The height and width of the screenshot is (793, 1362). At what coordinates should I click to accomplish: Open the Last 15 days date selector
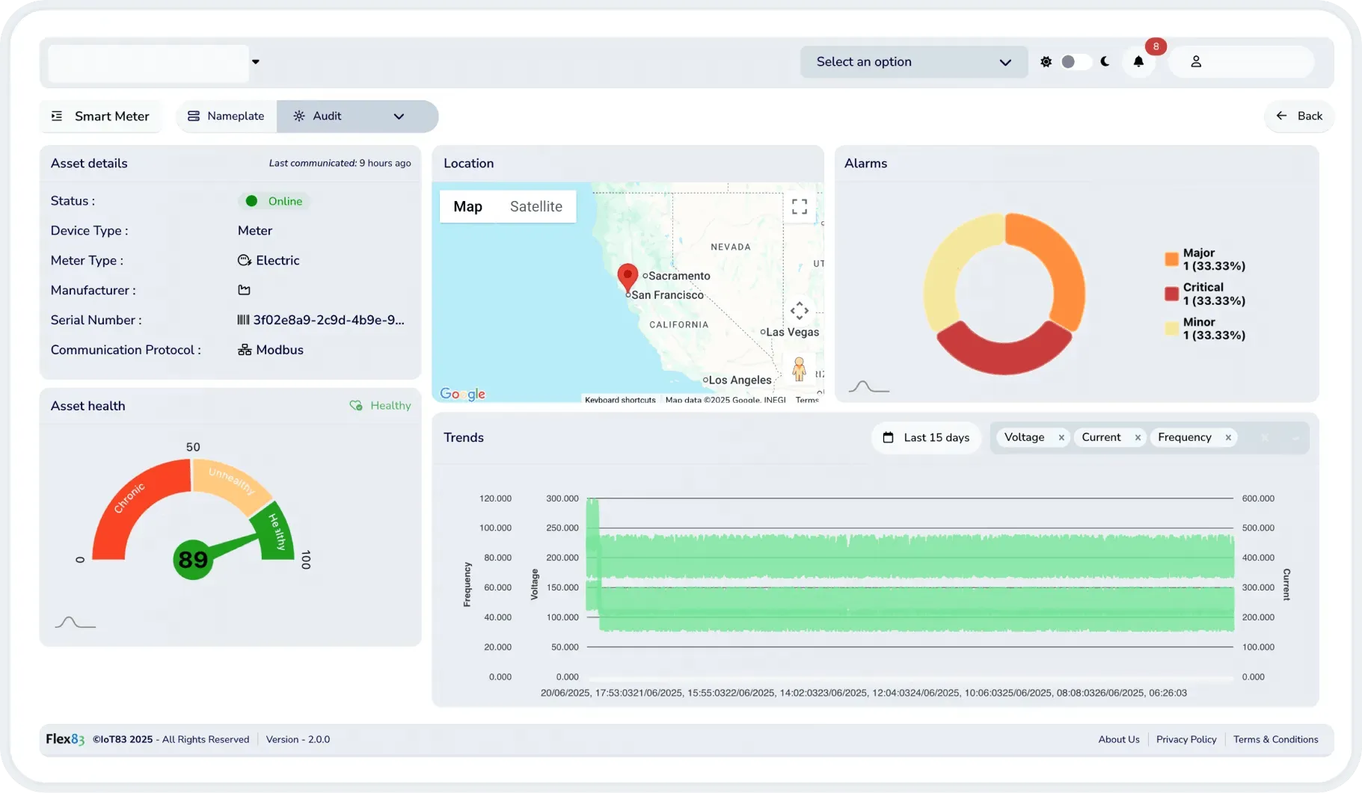click(926, 438)
